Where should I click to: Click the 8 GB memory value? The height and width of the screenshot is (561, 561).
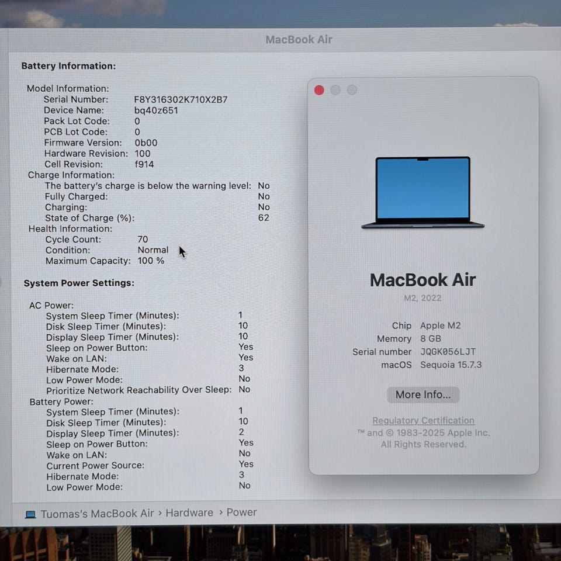click(x=431, y=338)
